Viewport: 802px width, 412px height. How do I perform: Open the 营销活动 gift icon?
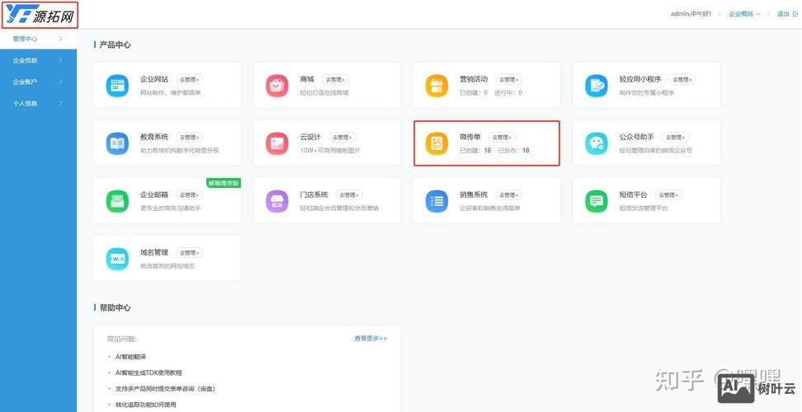(436, 86)
